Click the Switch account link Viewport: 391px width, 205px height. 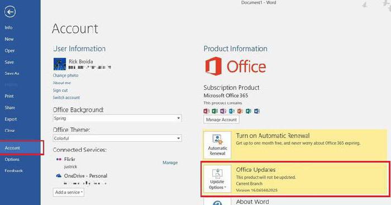coord(66,98)
